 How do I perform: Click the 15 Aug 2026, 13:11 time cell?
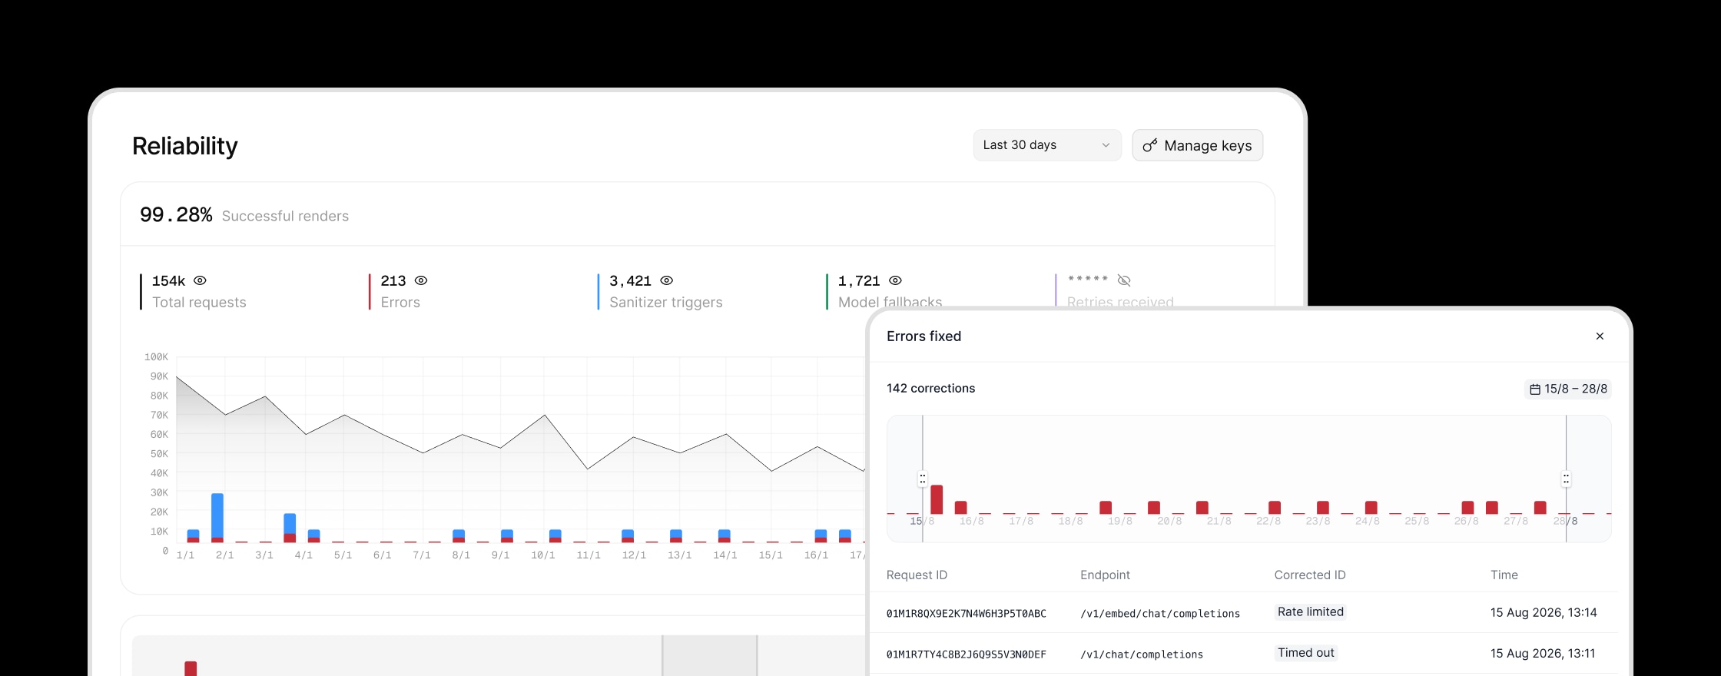click(1543, 653)
